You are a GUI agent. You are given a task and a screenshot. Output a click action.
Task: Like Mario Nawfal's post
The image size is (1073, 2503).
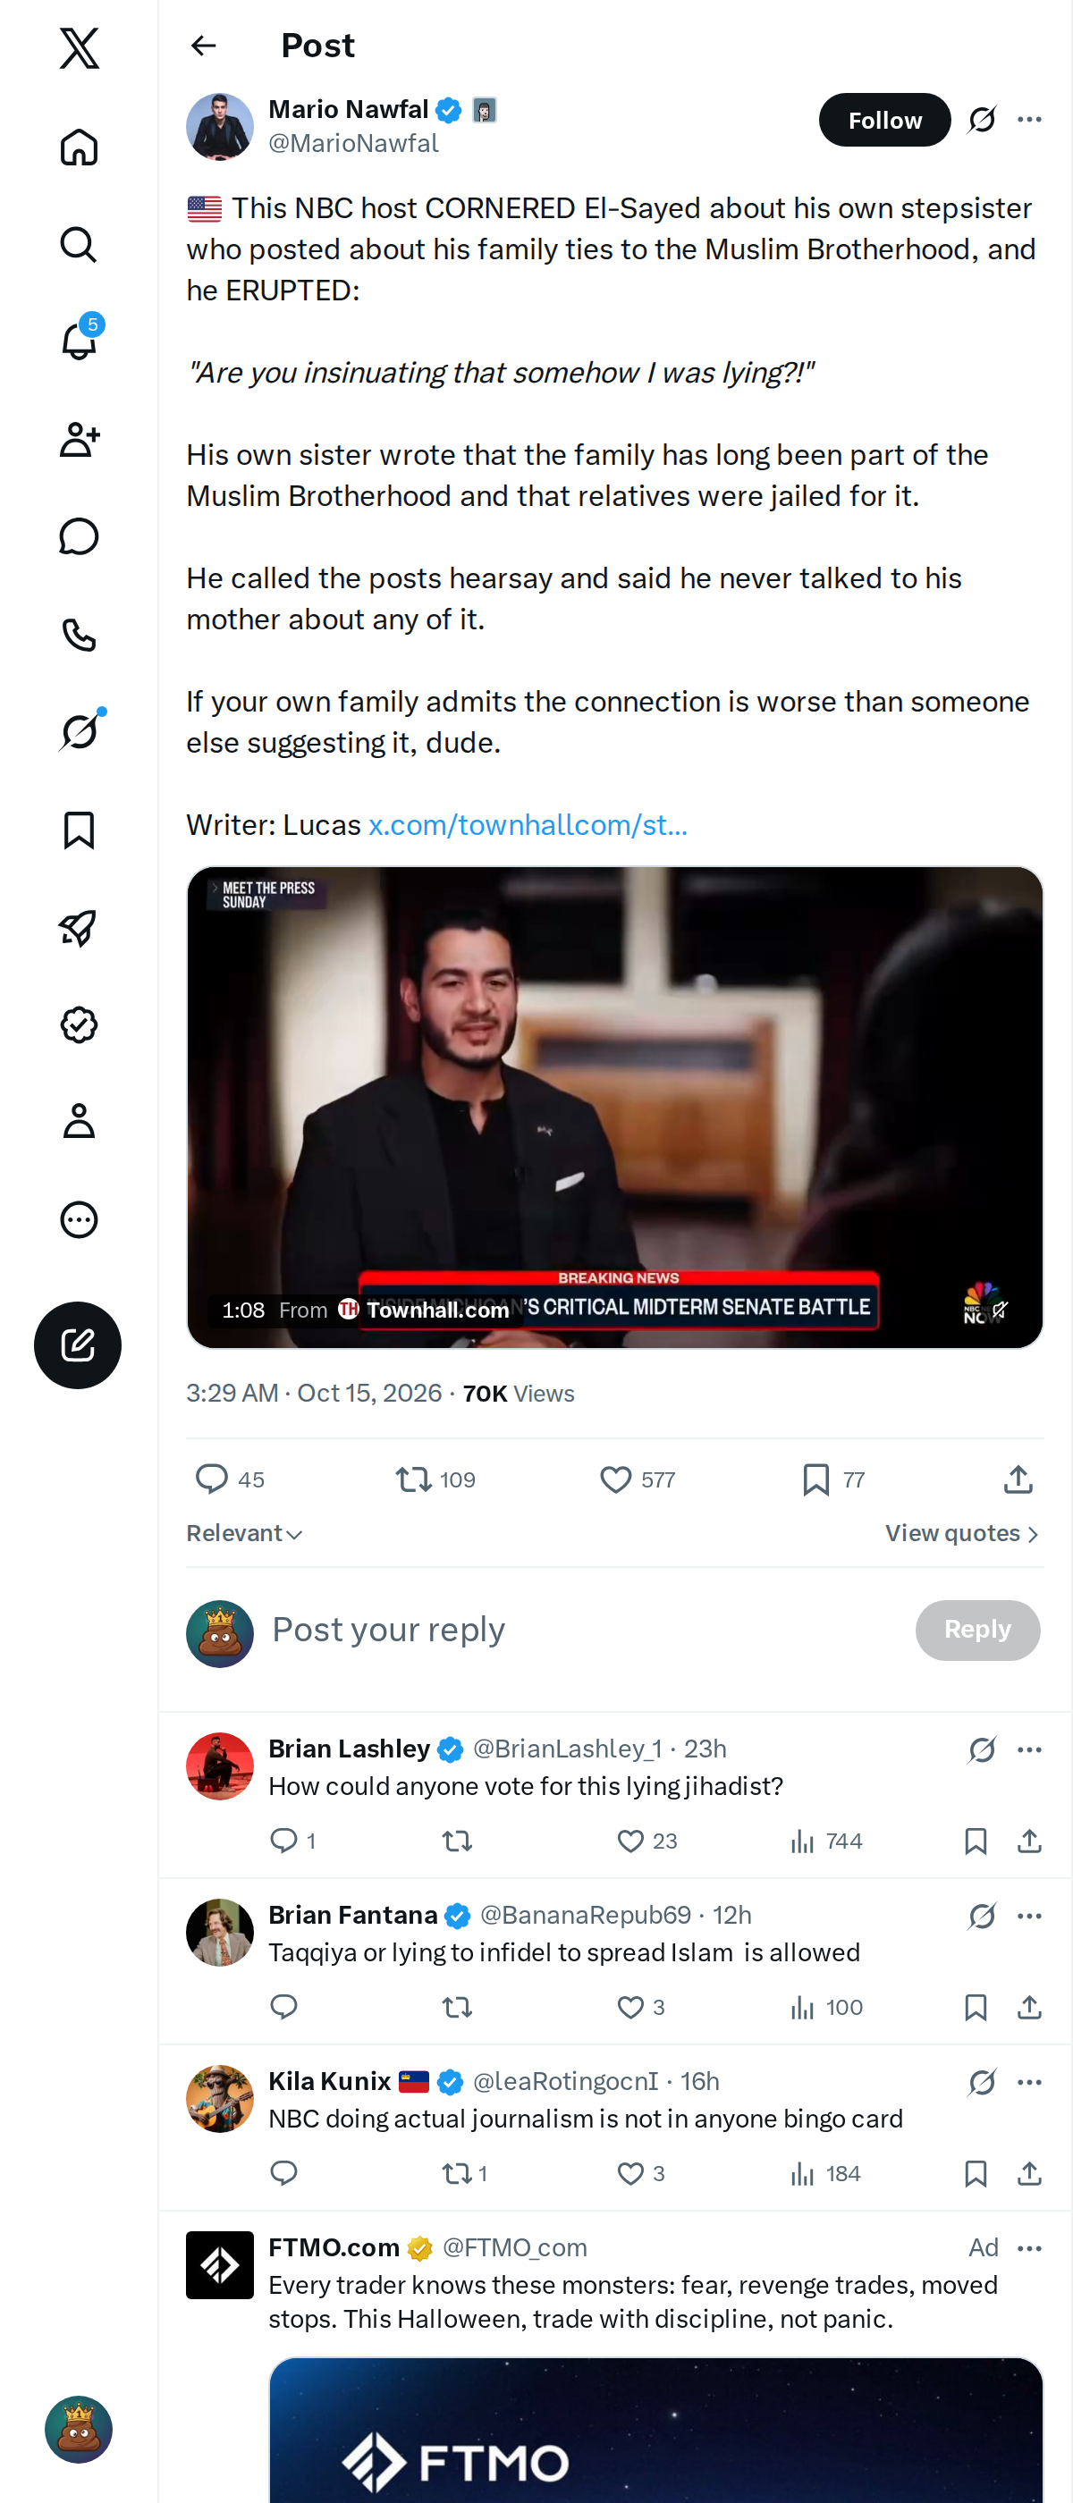point(615,1479)
